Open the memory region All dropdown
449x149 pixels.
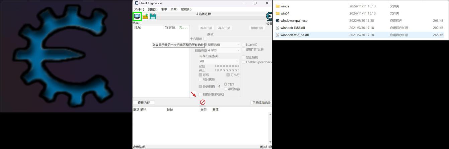[219, 61]
